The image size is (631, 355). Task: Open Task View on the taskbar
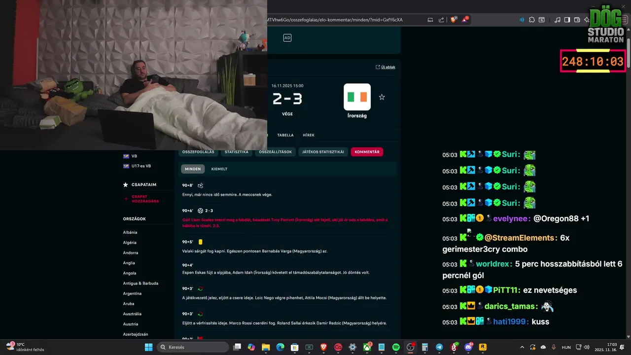click(237, 347)
